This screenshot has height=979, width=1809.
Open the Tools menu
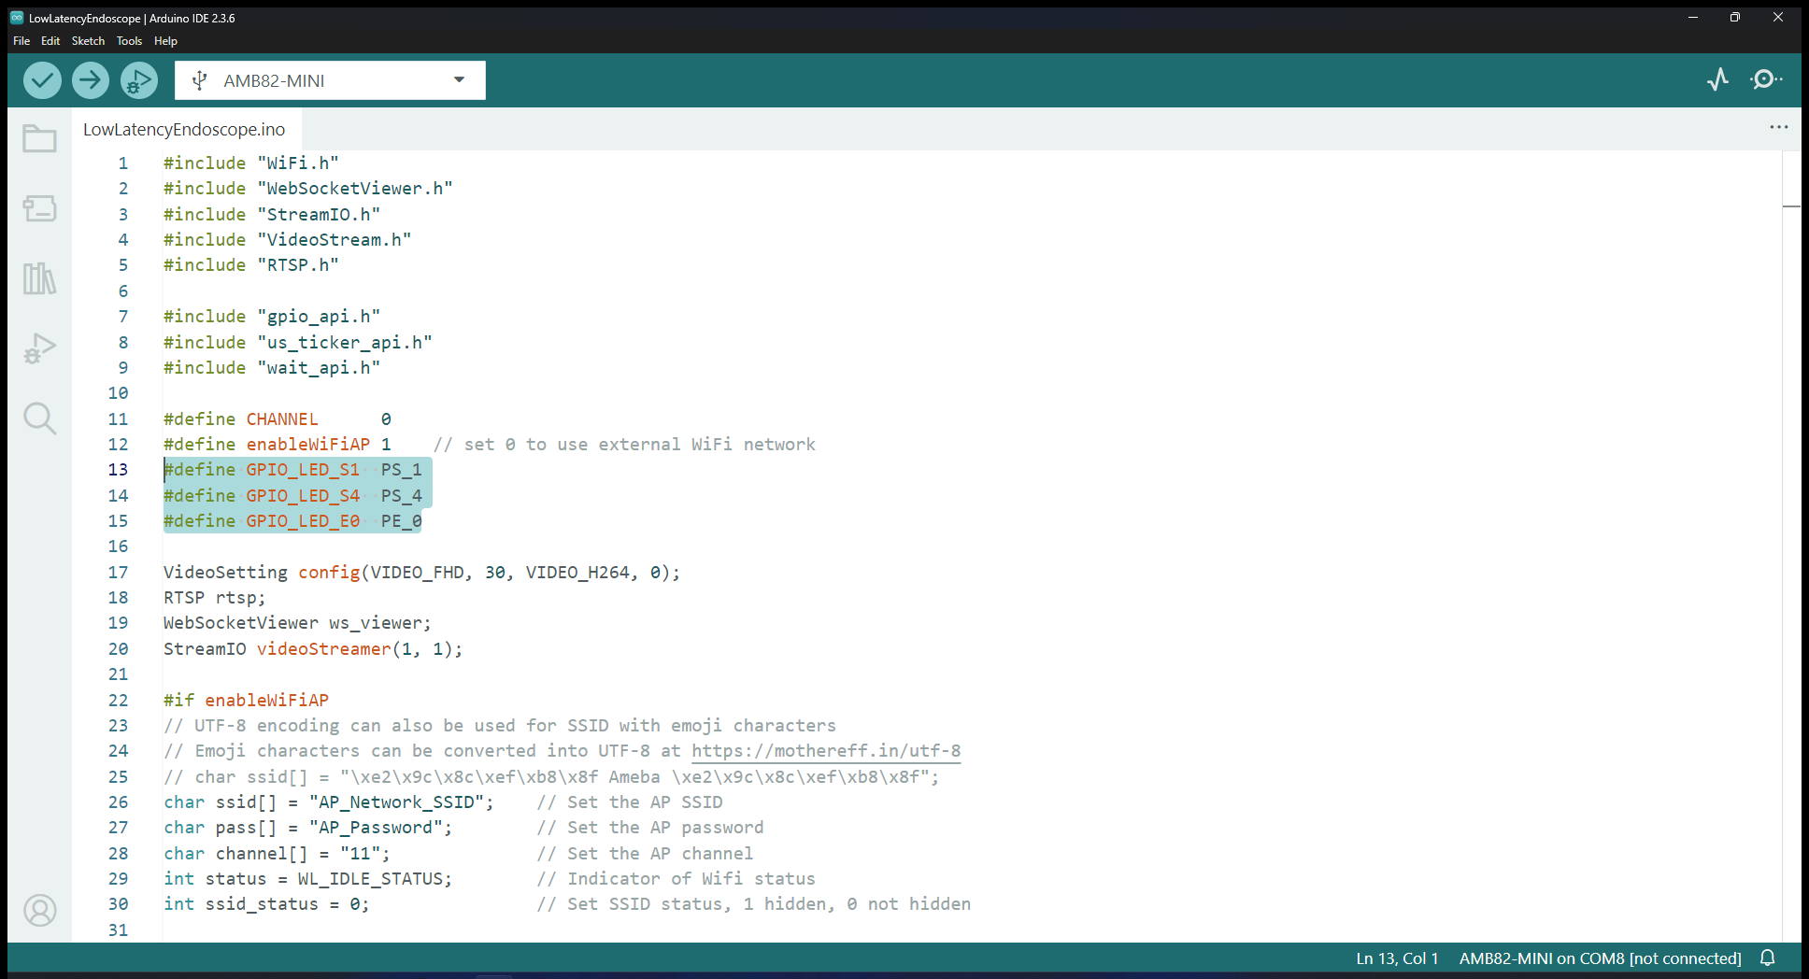coord(129,41)
